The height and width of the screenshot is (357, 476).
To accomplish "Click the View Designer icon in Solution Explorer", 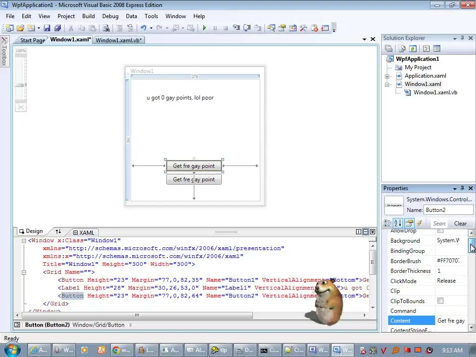I will (x=436, y=48).
